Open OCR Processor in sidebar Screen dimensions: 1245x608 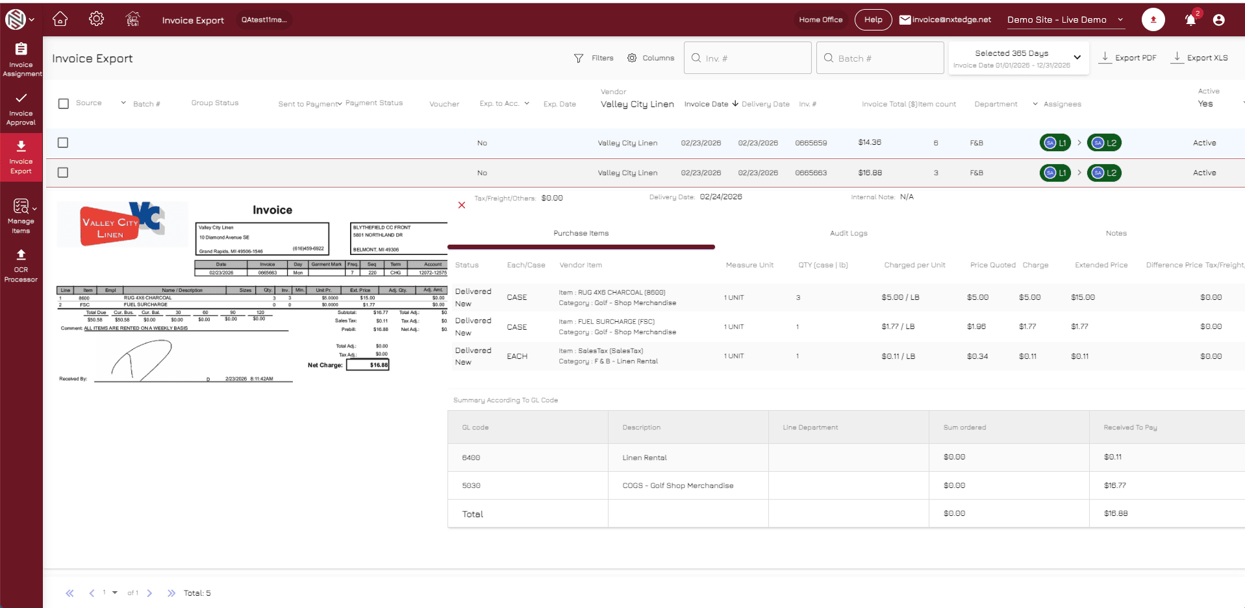tap(21, 265)
